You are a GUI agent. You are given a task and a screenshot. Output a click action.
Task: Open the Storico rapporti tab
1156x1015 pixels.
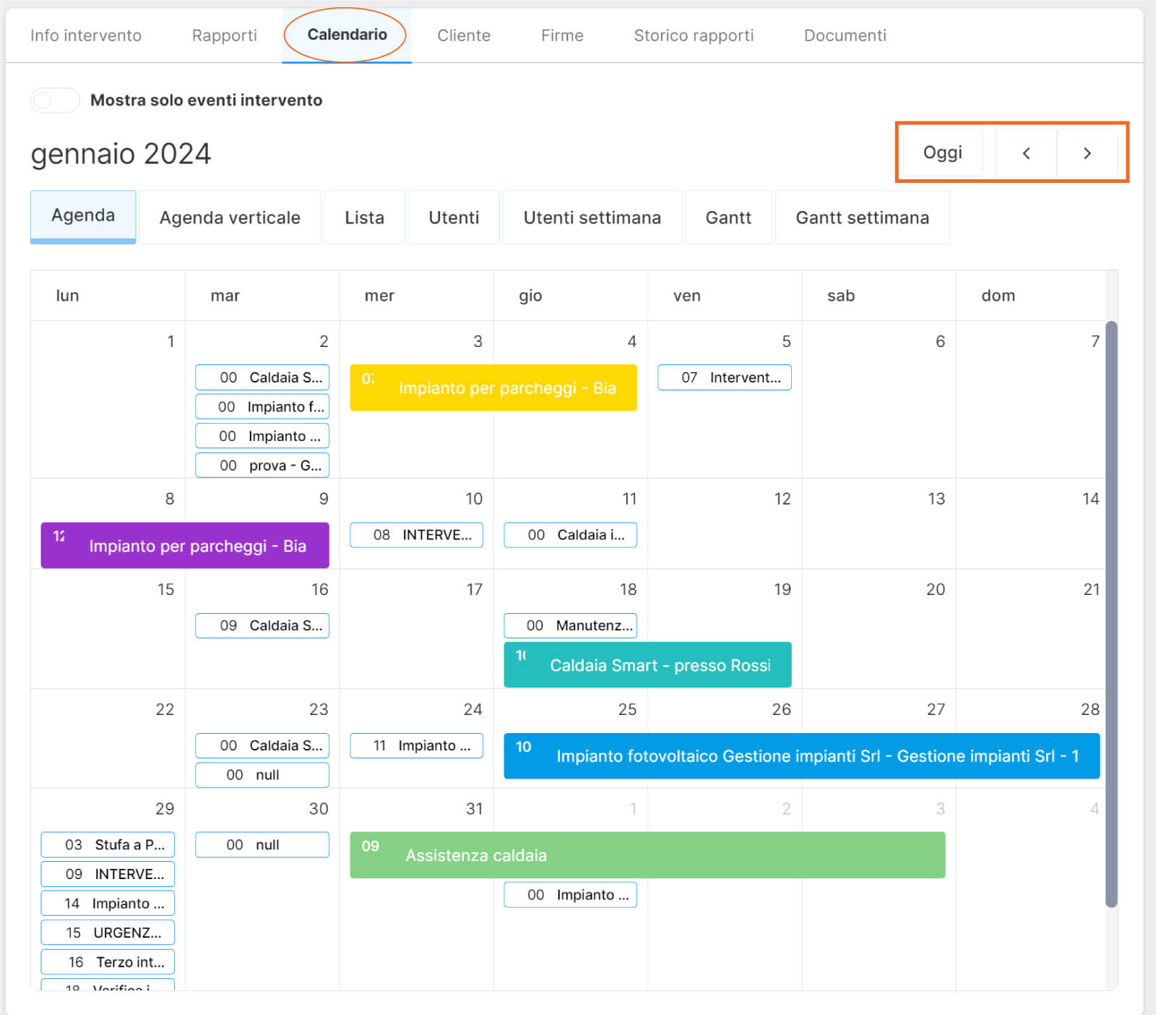tap(693, 35)
